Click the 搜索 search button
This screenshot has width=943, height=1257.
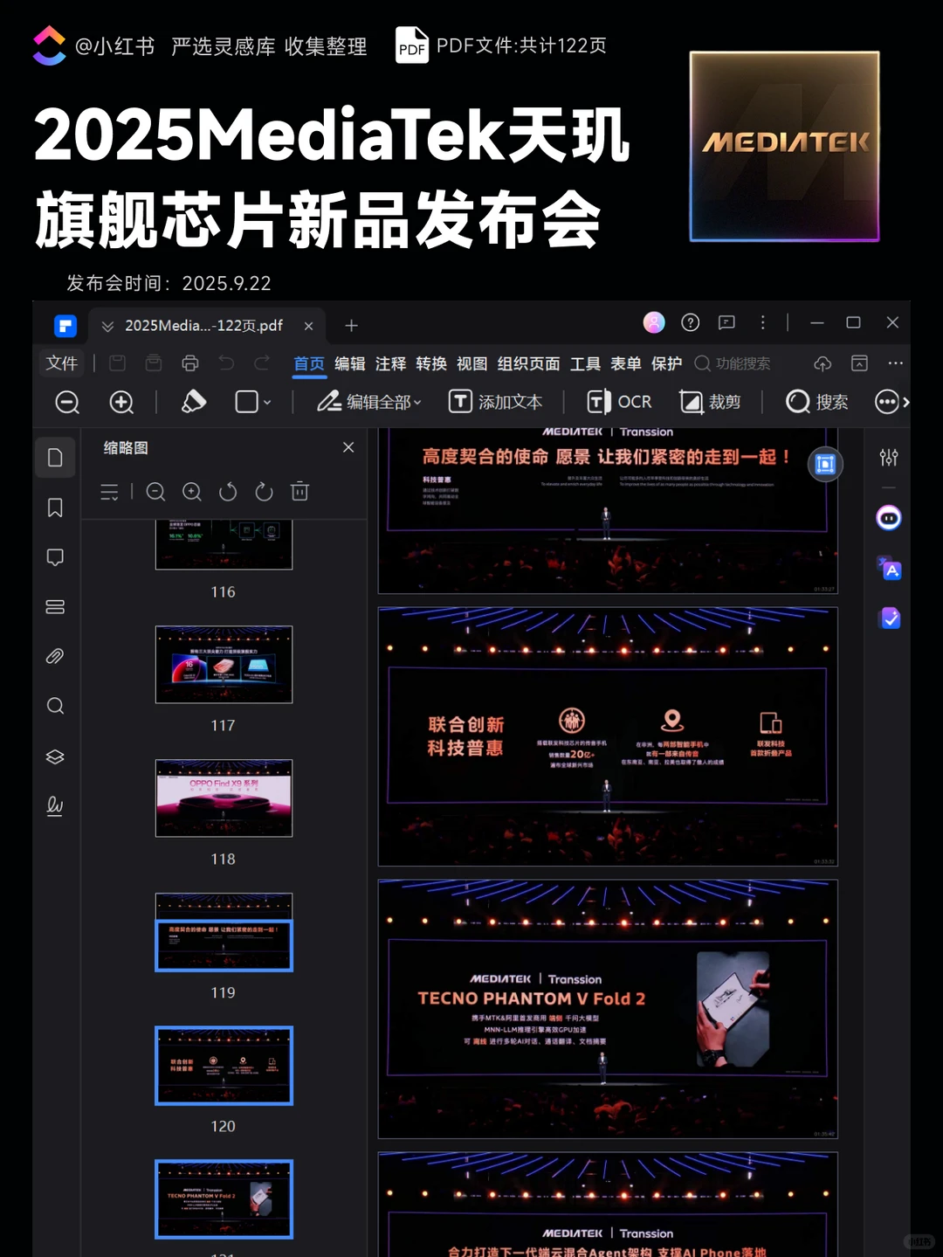tap(816, 402)
